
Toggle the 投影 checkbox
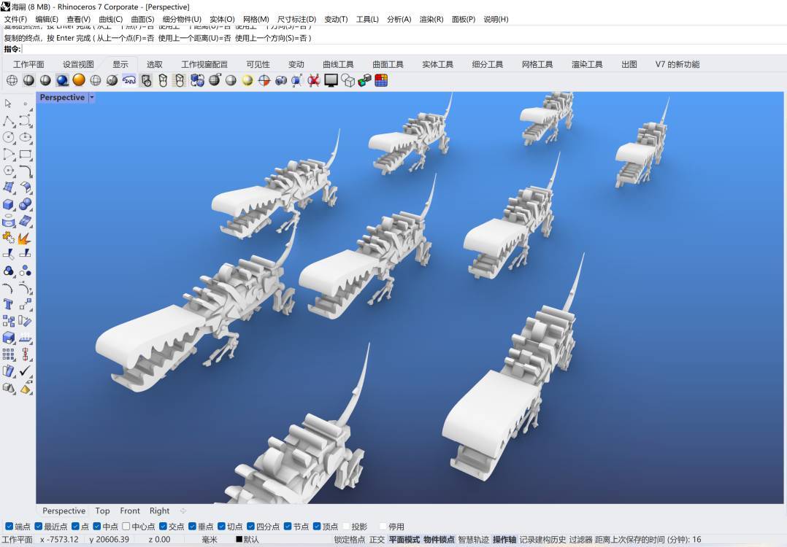(x=346, y=527)
